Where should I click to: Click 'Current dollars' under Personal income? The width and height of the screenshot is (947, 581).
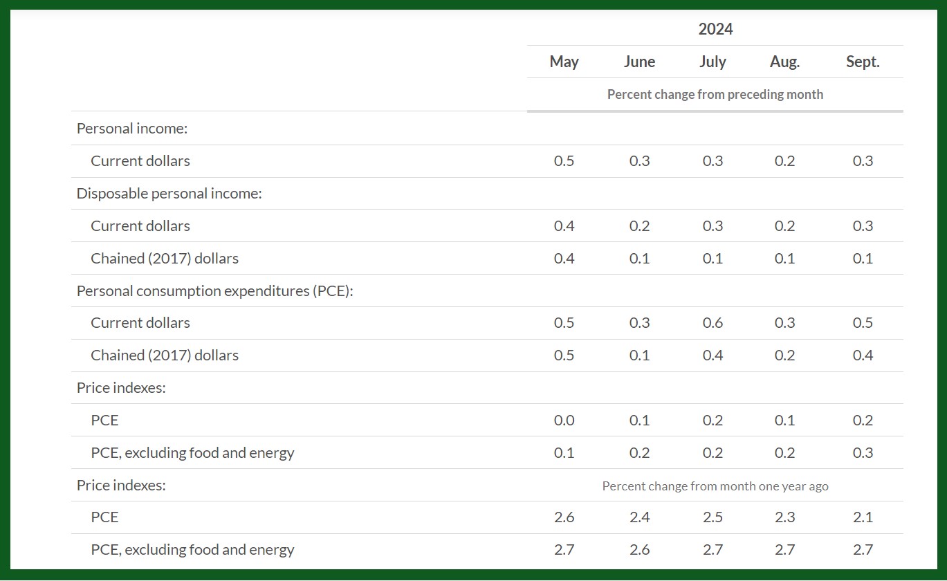(x=140, y=160)
